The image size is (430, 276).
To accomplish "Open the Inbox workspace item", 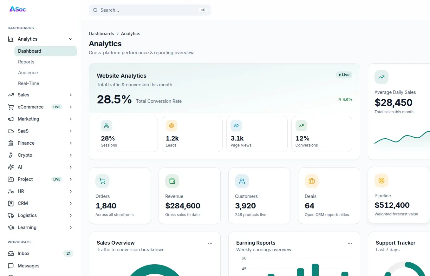I will [x=41, y=253].
